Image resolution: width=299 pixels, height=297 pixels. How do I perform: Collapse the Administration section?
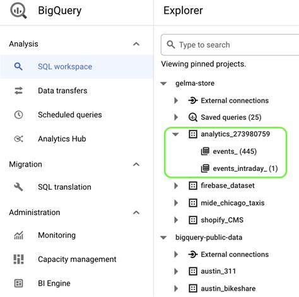136,213
